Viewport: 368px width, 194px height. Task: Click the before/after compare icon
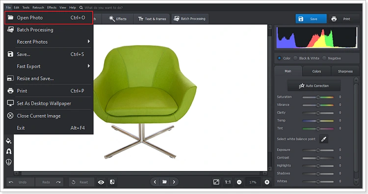click(112, 182)
